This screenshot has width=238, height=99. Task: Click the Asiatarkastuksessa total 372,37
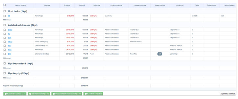click(86, 58)
